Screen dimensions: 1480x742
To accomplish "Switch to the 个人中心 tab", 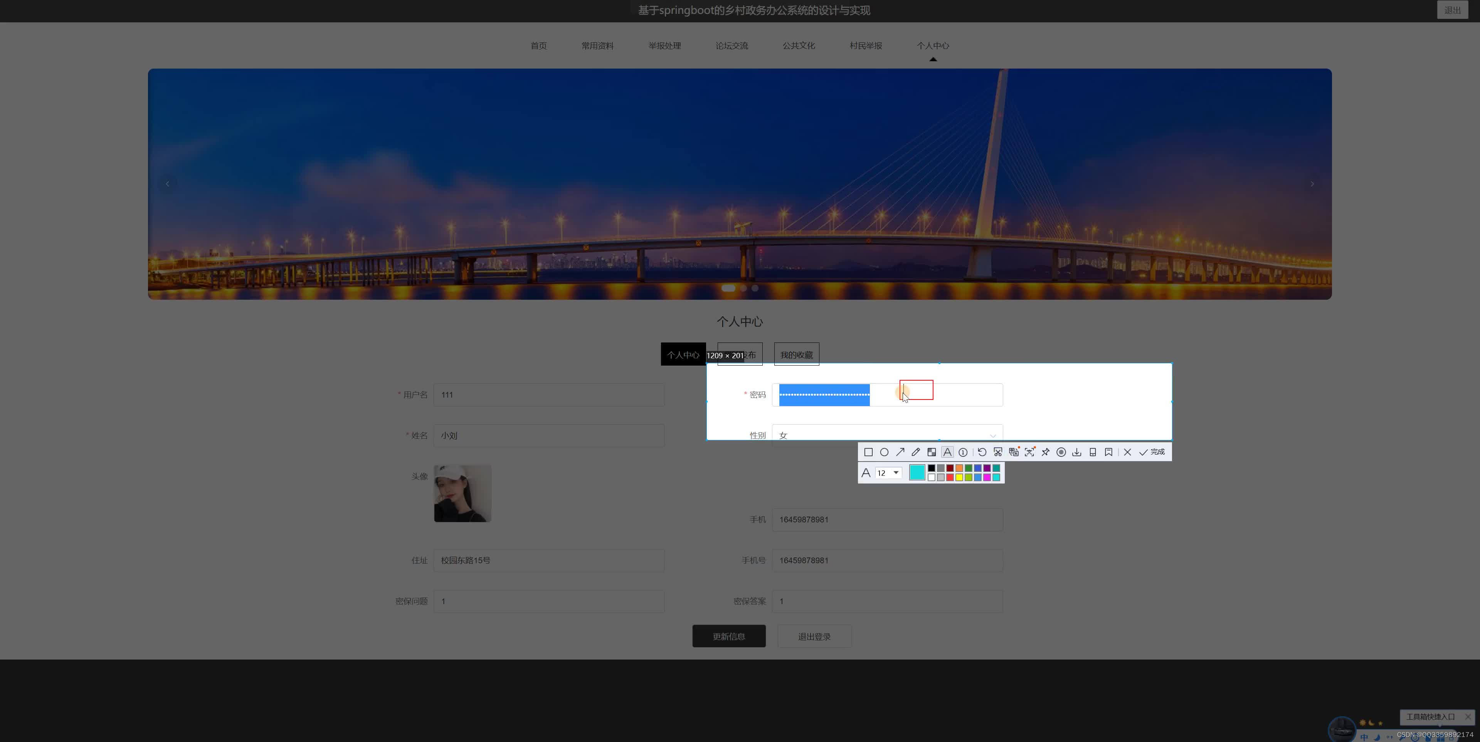I will point(683,354).
